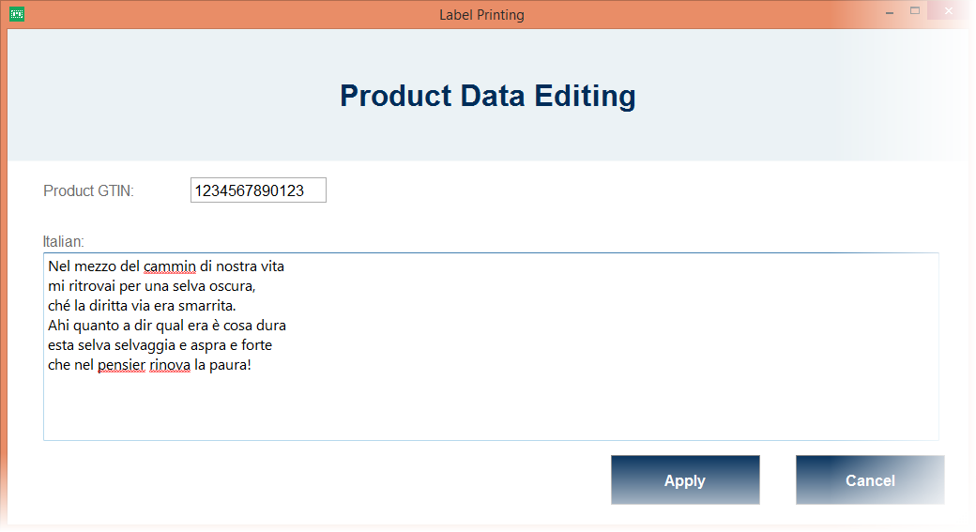Click the line "esta selva selvaggia e aspra"

(x=160, y=345)
